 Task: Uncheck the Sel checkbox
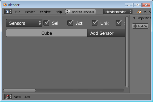click(46, 23)
